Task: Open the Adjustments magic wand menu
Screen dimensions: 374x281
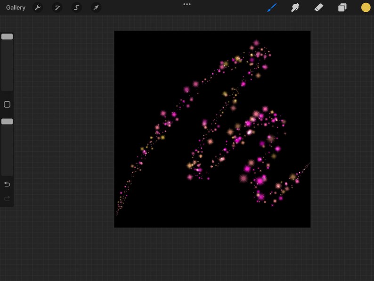Action: 57,8
